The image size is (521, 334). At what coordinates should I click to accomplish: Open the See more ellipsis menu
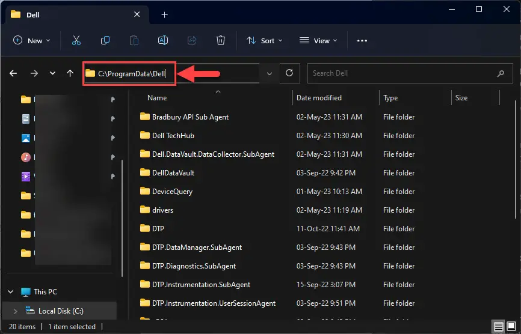(x=362, y=40)
